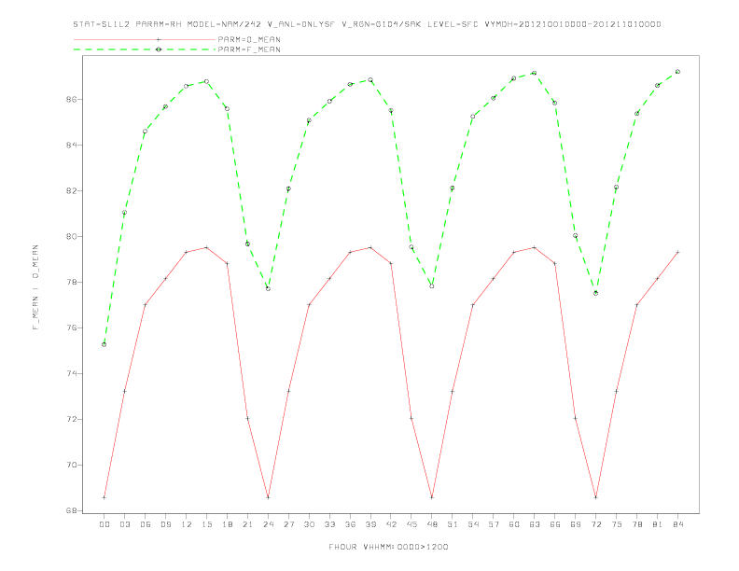Click x-axis tick label 30
This screenshot has width=739, height=571.
(x=309, y=524)
